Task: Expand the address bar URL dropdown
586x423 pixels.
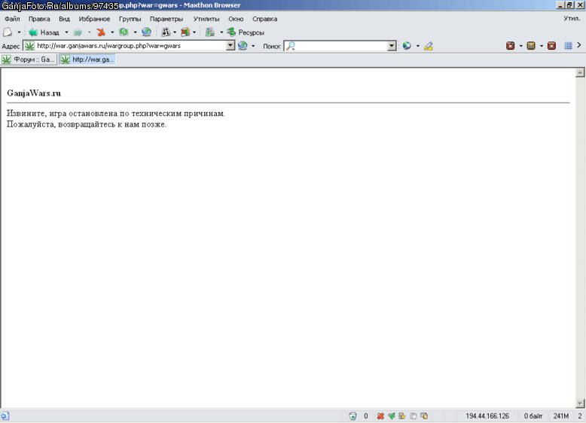Action: point(230,46)
